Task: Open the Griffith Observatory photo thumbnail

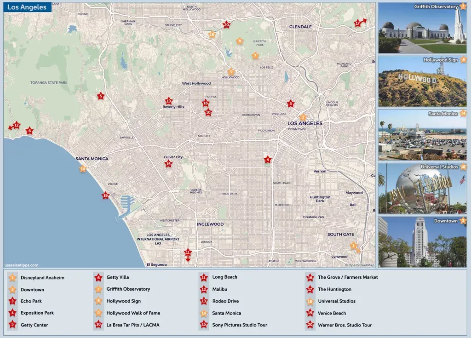Action: [422, 28]
